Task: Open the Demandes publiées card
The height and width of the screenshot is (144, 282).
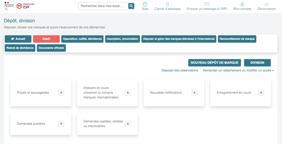Action: (x=41, y=124)
